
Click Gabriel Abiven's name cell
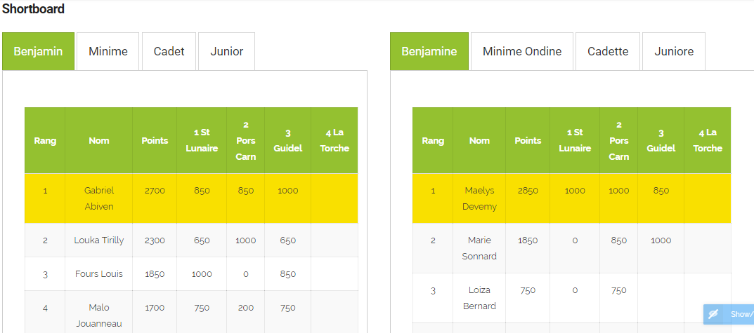point(98,198)
